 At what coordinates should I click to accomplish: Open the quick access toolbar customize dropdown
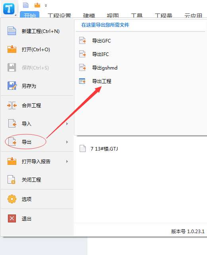point(46,6)
